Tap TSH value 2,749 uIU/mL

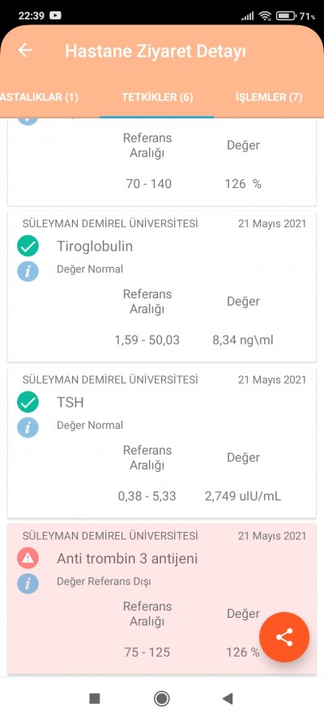click(243, 496)
